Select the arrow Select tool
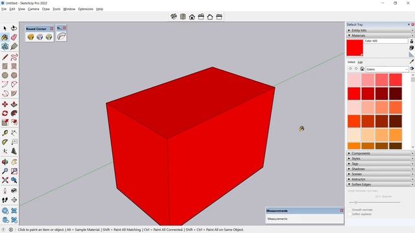 pyautogui.click(x=5, y=28)
